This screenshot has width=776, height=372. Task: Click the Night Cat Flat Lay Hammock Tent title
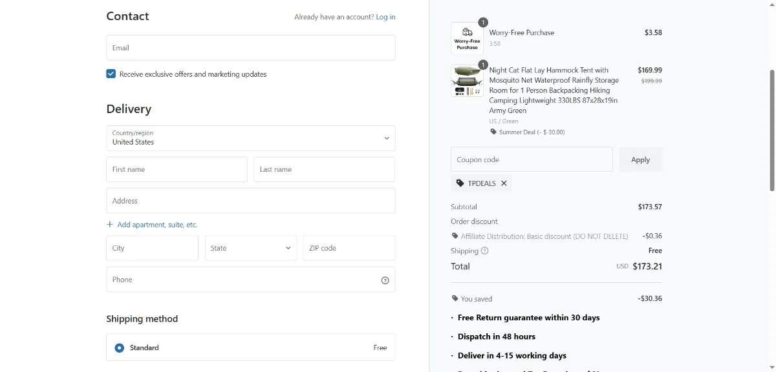point(554,90)
